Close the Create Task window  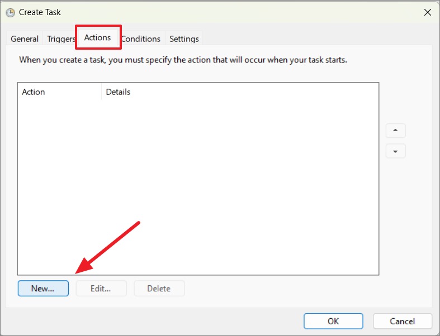pyautogui.click(x=428, y=12)
